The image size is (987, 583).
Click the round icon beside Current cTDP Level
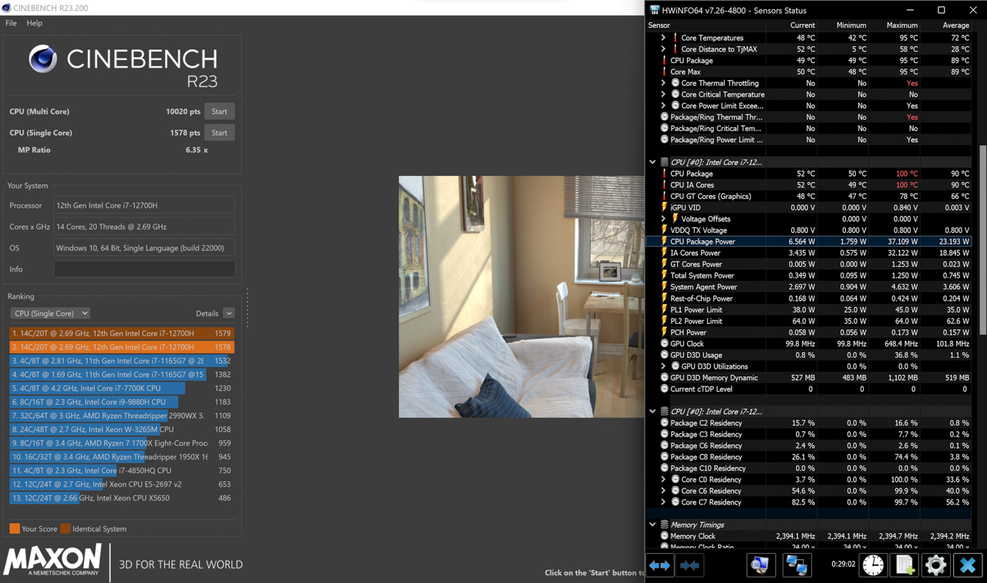(x=664, y=389)
